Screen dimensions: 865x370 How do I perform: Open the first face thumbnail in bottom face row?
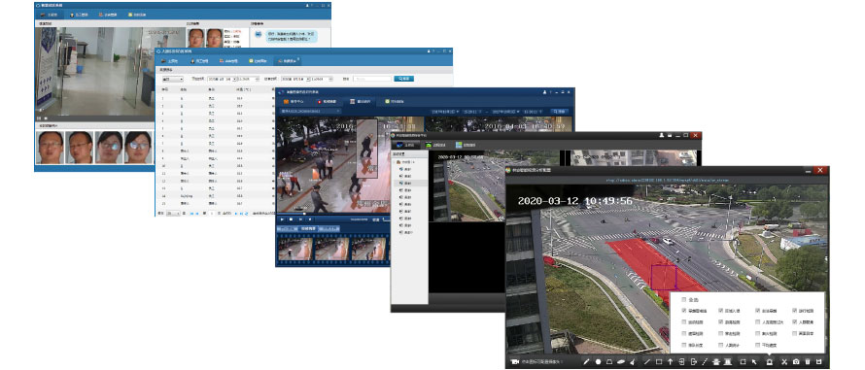pyautogui.click(x=51, y=148)
